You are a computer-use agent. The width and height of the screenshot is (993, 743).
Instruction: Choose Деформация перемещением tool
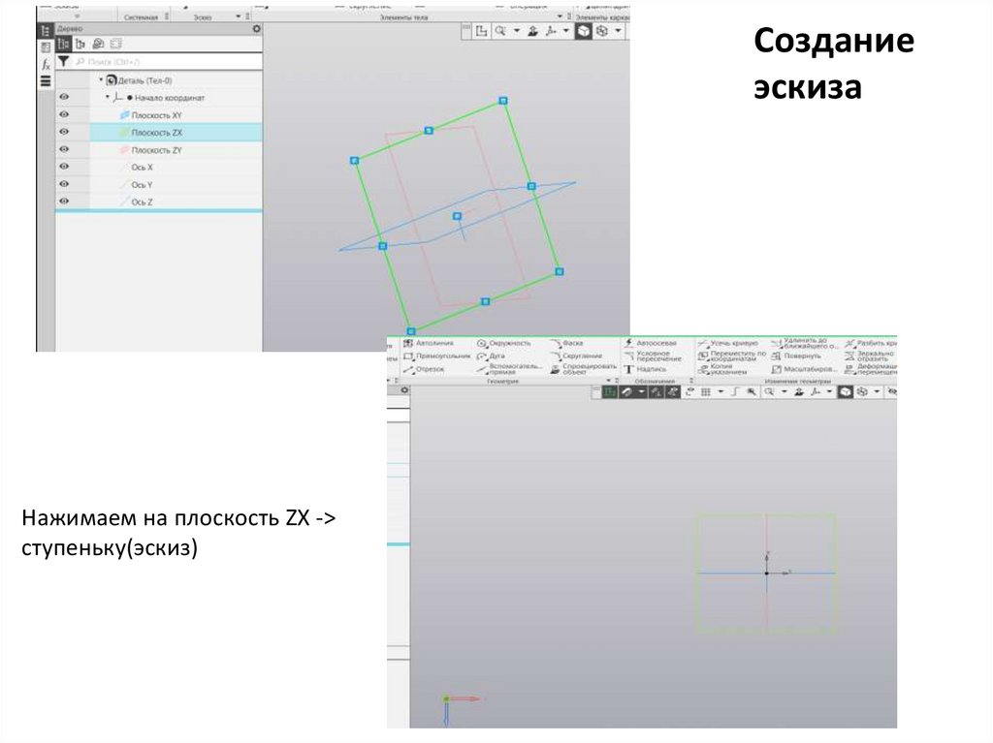pos(871,369)
